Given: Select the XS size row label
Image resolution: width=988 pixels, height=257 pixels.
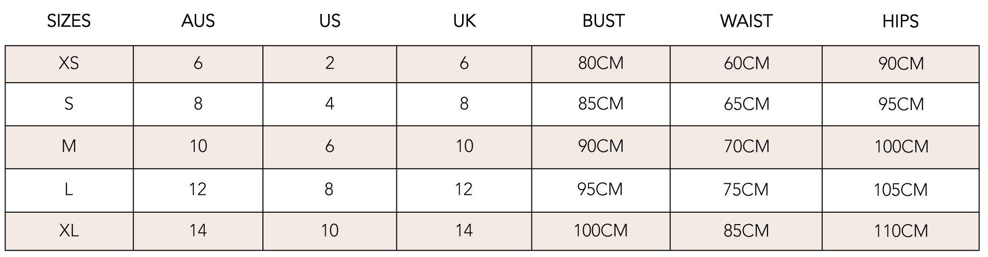Looking at the screenshot, I should 69,63.
